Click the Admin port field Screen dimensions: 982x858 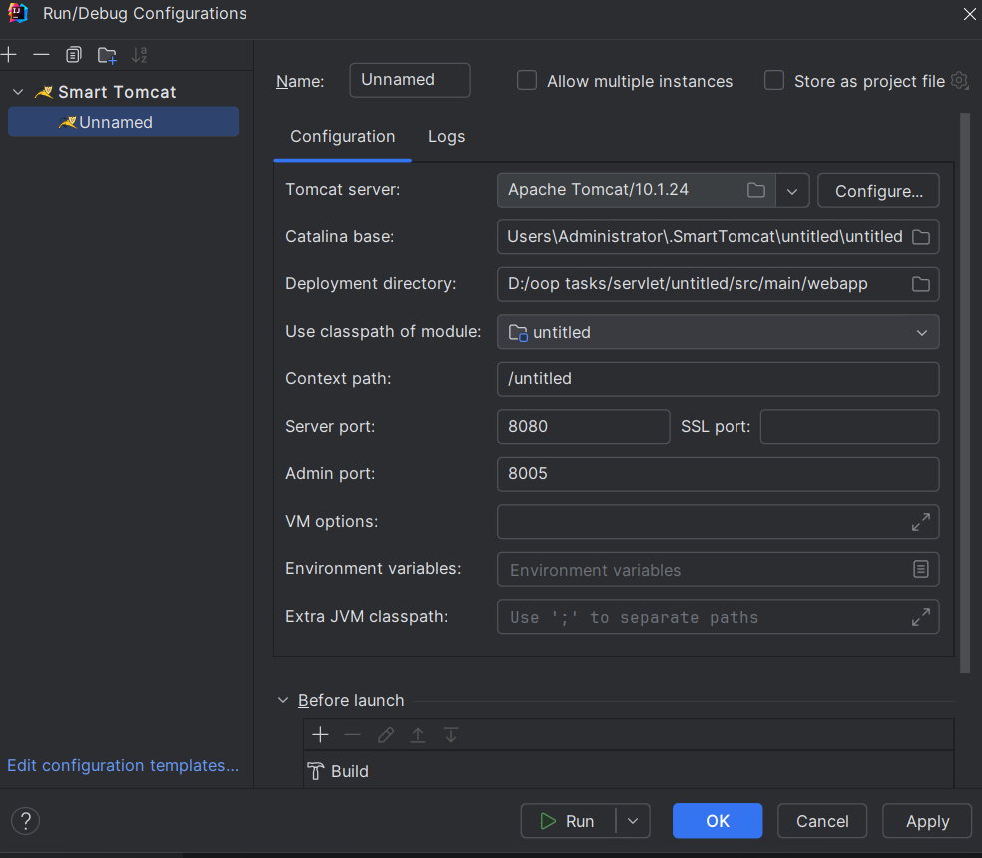tap(718, 474)
